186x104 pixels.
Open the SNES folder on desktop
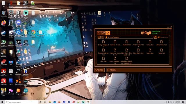11,53
